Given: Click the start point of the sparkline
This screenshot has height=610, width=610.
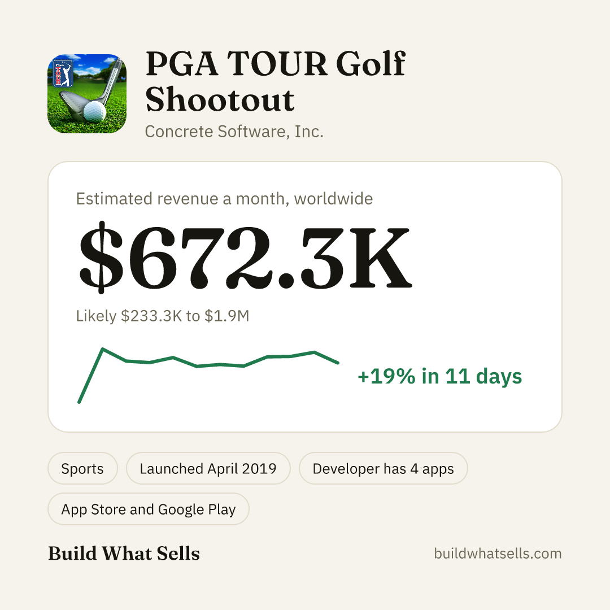Looking at the screenshot, I should coord(80,402).
